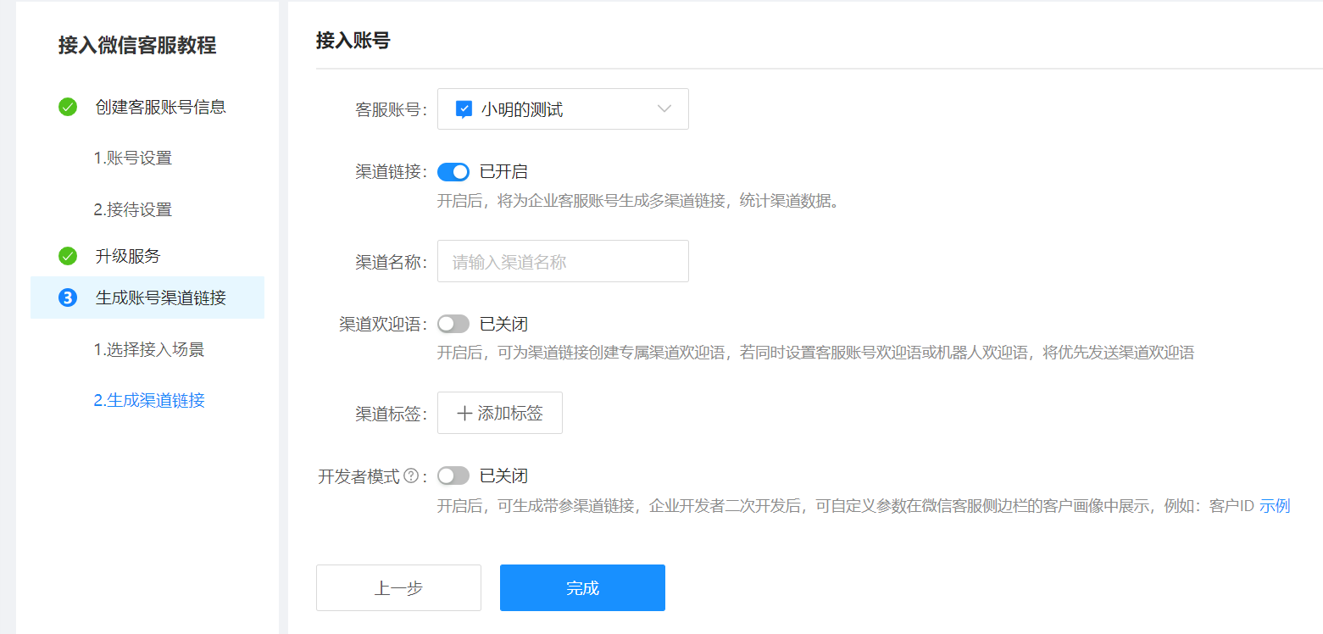
Task: Go to 2.接待设置 sub-step
Action: click(x=133, y=209)
